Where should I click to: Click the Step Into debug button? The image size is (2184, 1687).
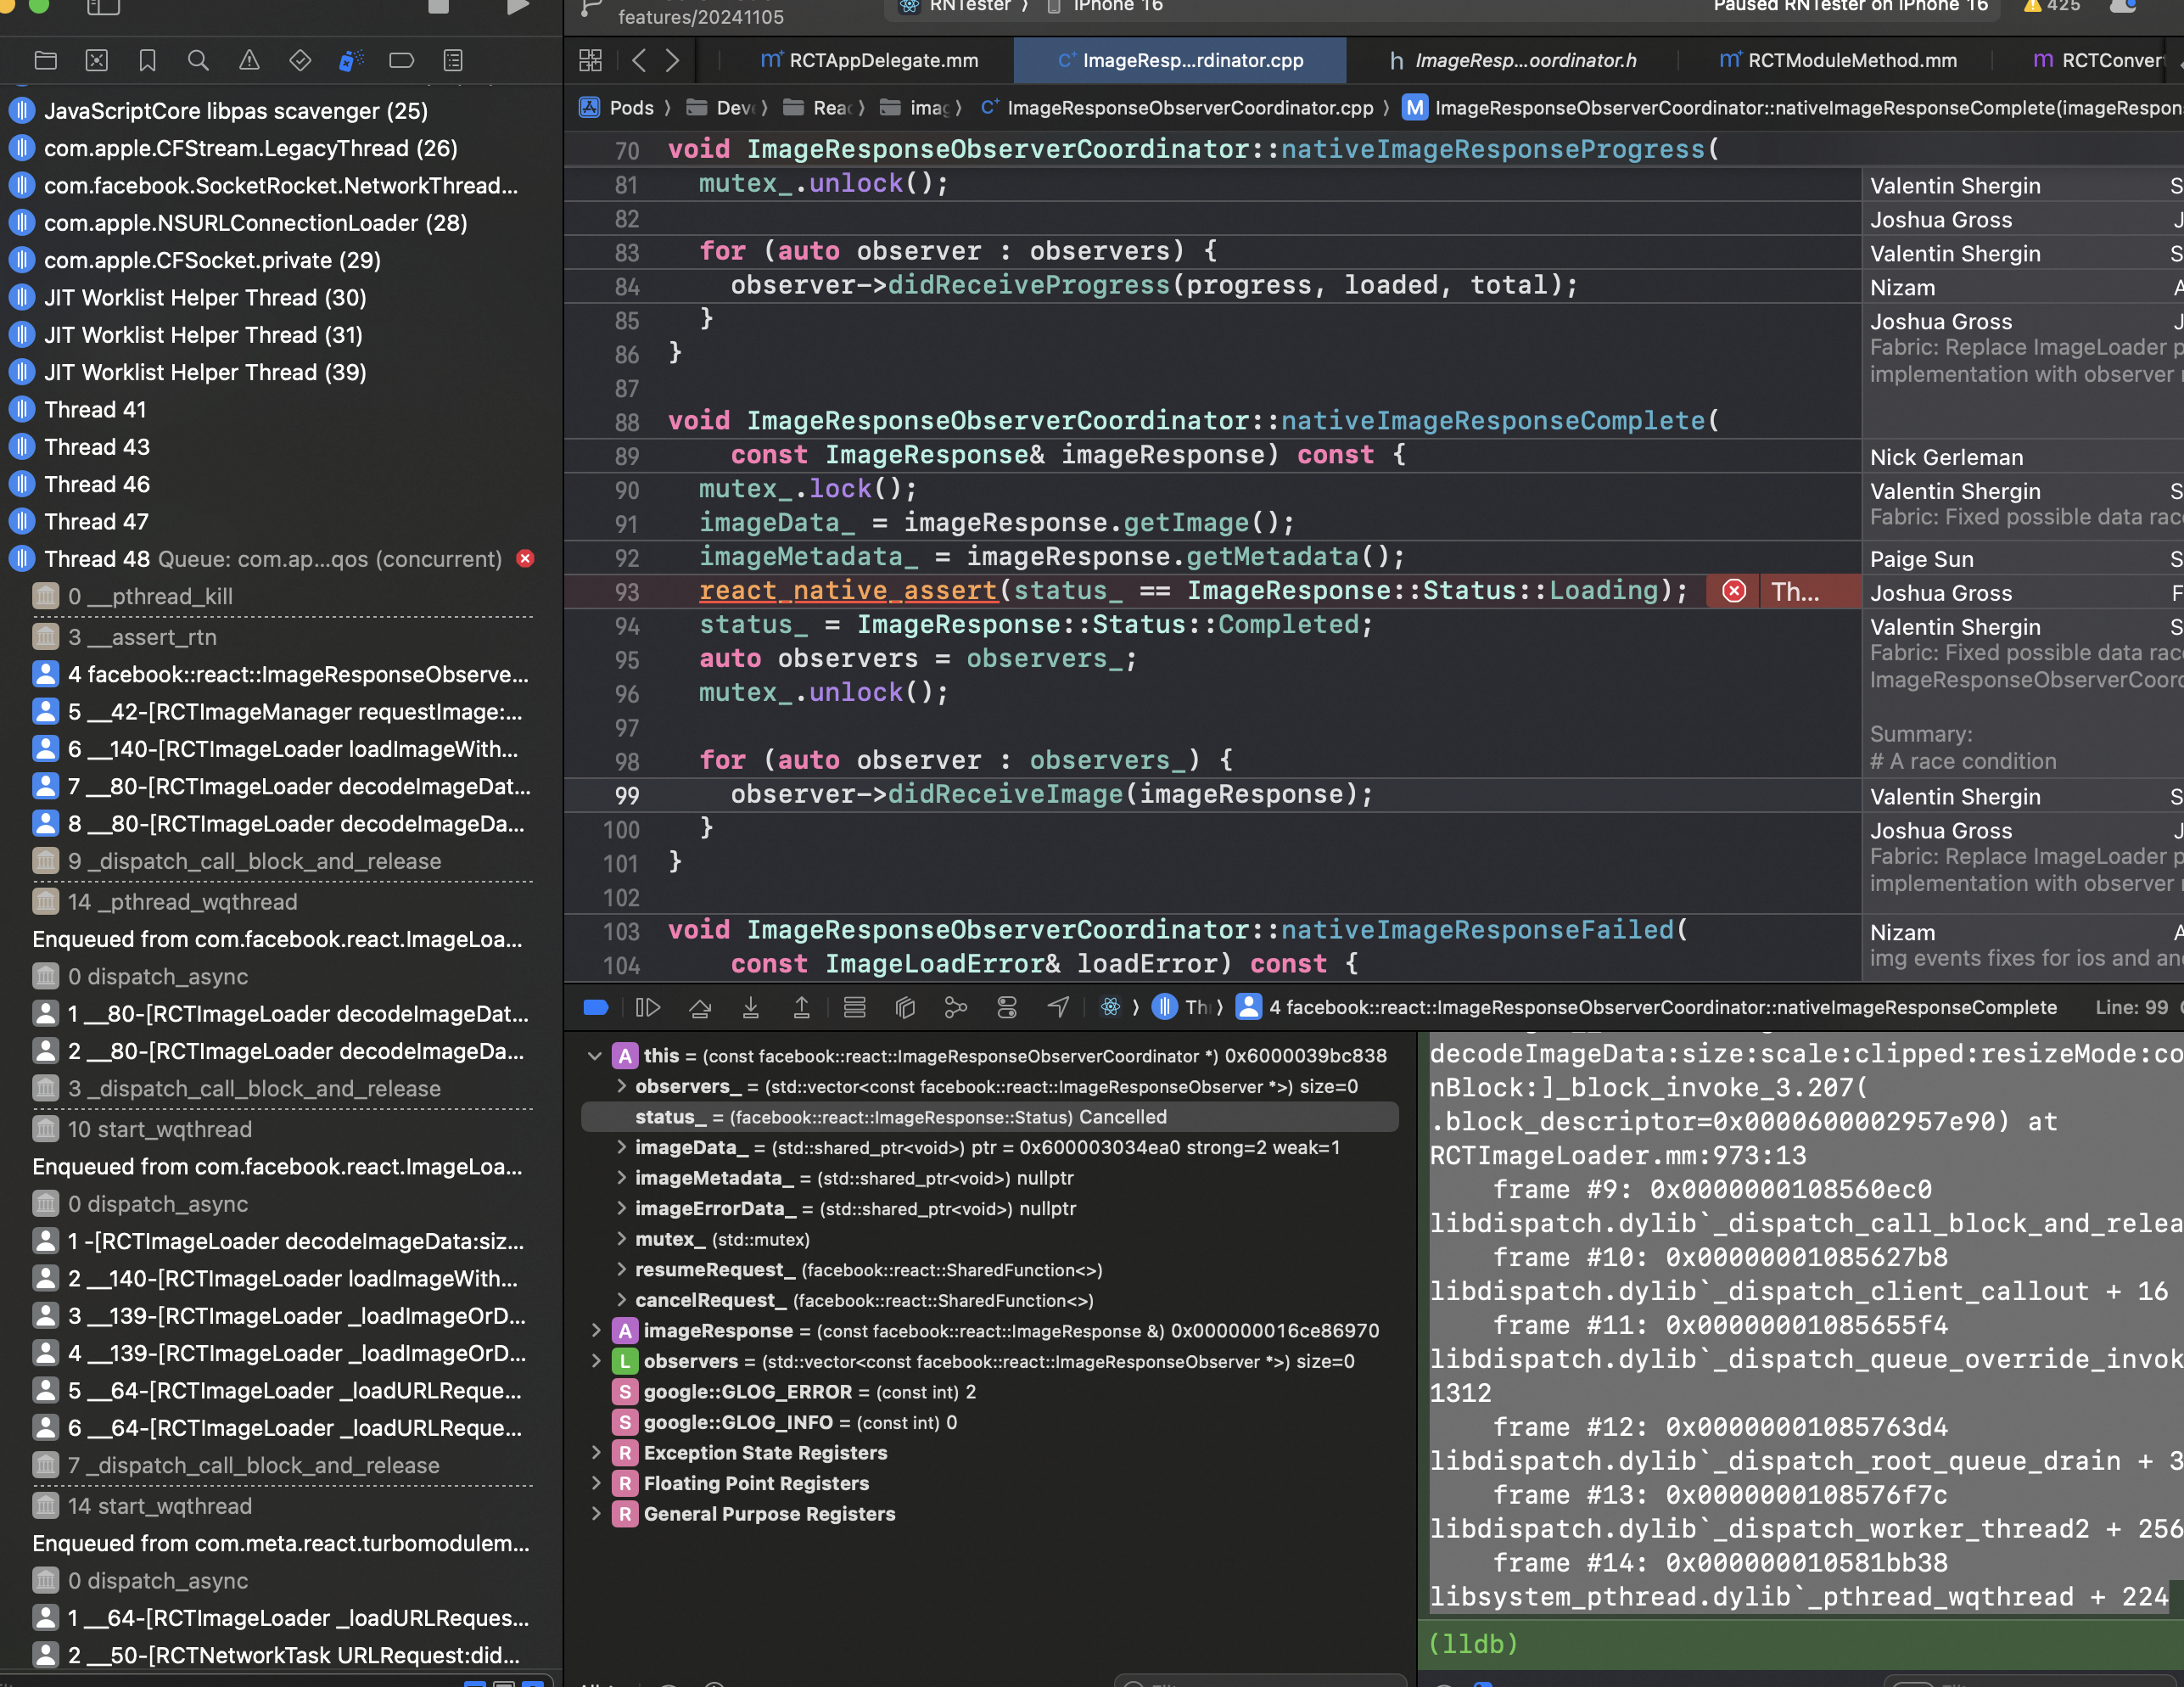coord(751,1007)
